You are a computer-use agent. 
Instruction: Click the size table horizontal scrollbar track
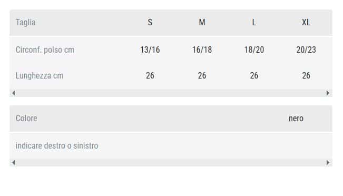click(x=171, y=93)
